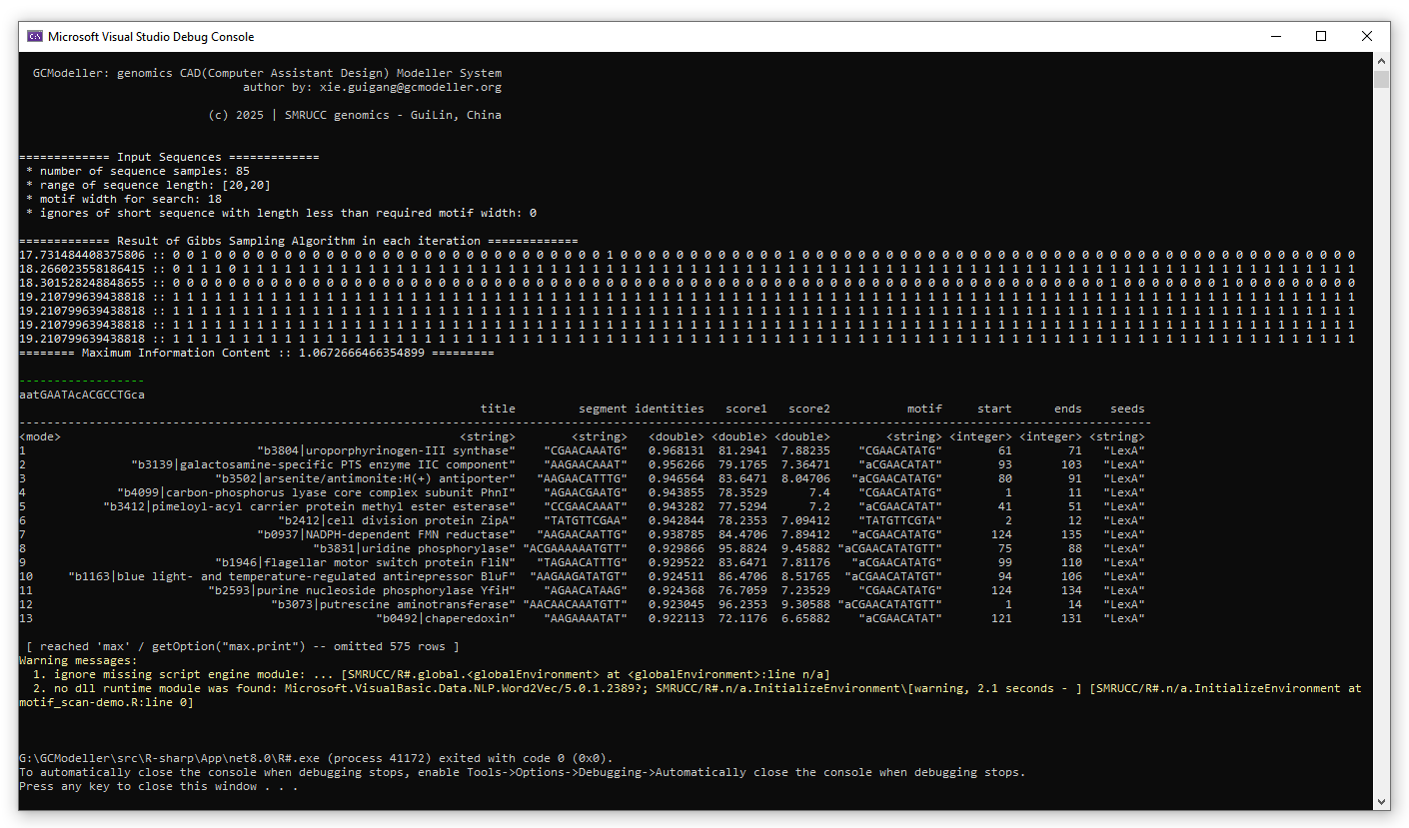Maximize the Debug Console window
The height and width of the screenshot is (828, 1409).
1321,37
